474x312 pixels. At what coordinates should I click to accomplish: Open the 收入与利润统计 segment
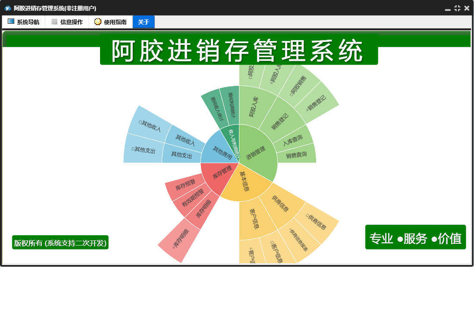(233, 144)
